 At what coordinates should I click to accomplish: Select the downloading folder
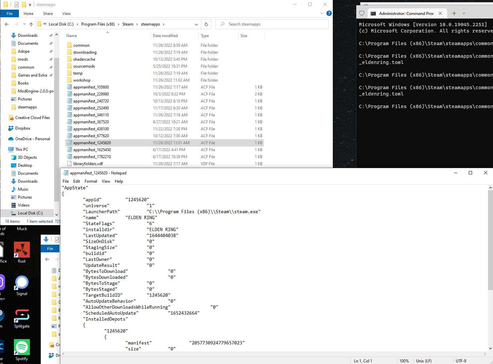(x=85, y=52)
